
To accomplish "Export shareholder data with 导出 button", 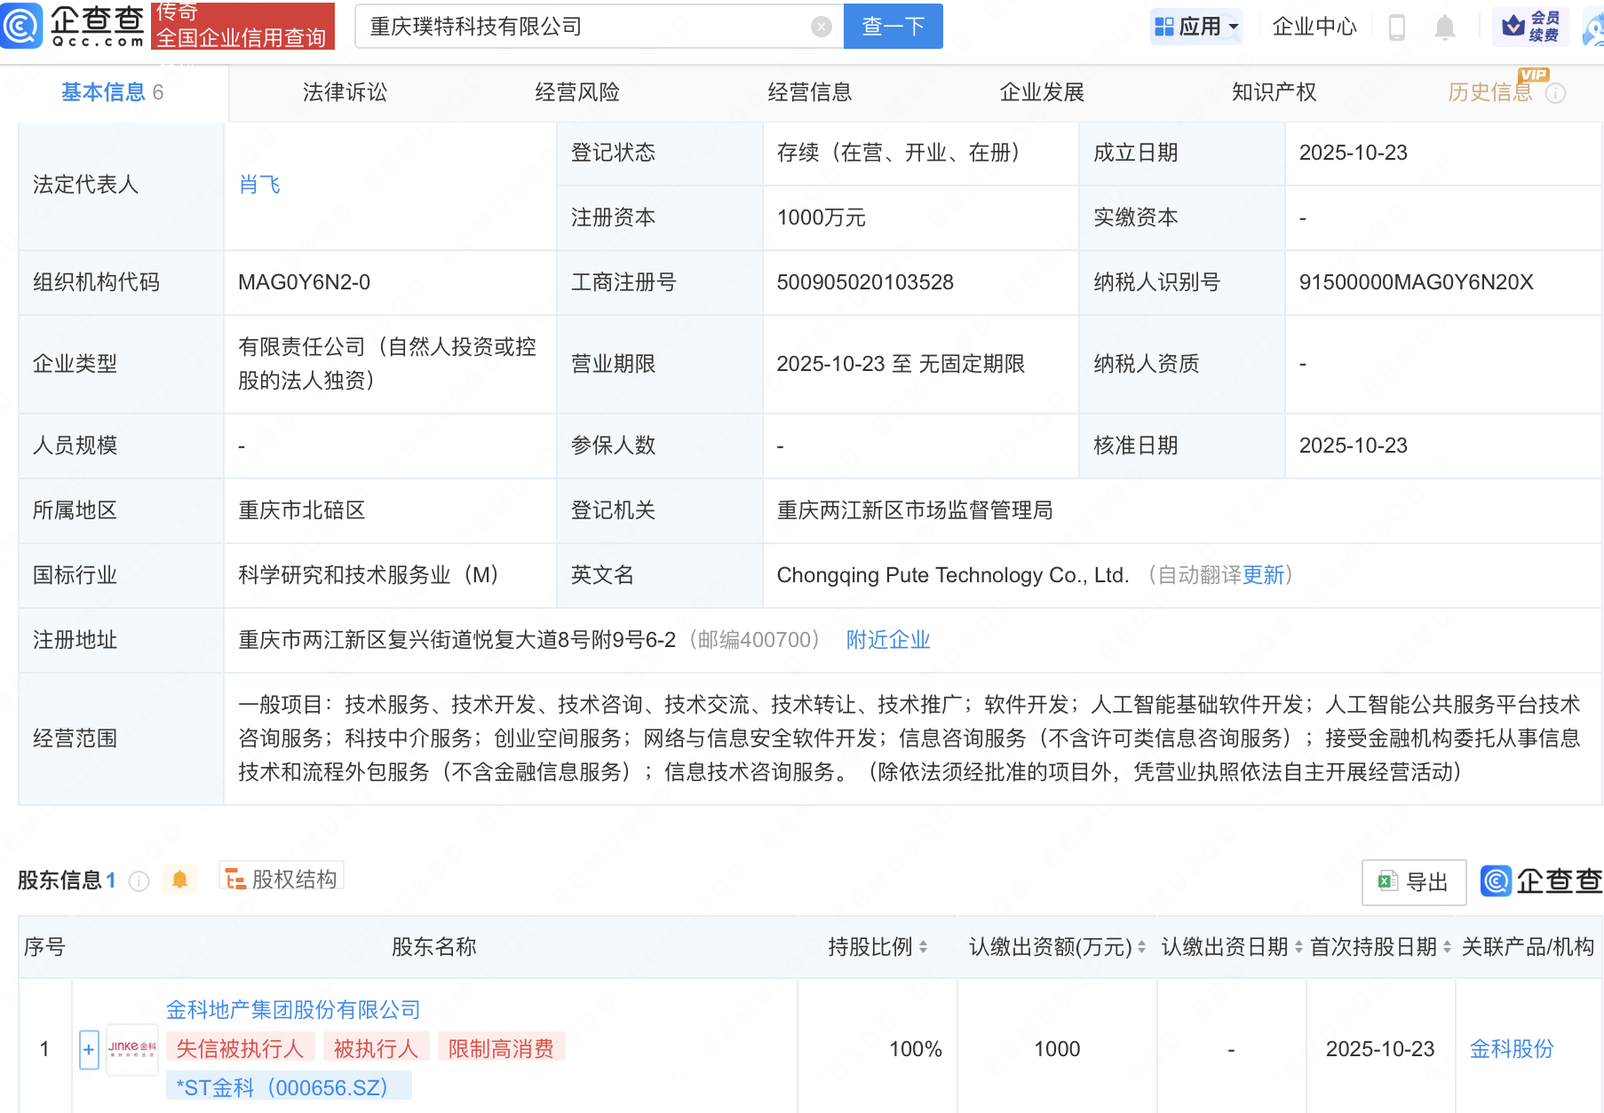I will (x=1413, y=881).
